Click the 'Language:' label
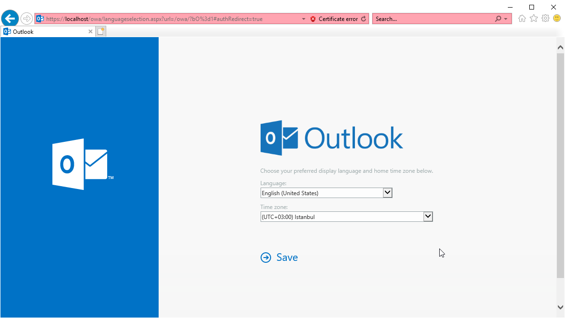Viewport: 565px width, 318px height. 273,183
